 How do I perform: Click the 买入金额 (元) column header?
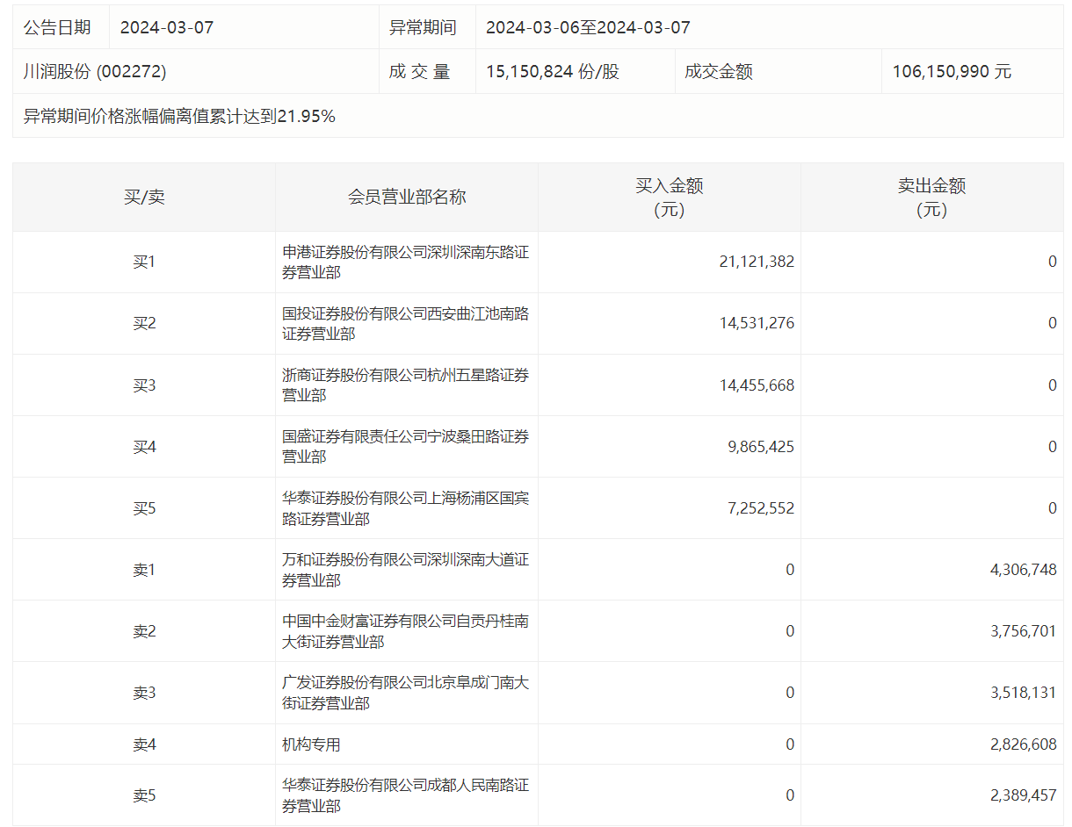point(670,198)
